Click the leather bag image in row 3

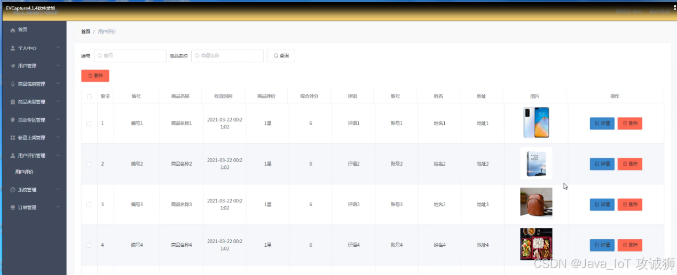point(536,203)
